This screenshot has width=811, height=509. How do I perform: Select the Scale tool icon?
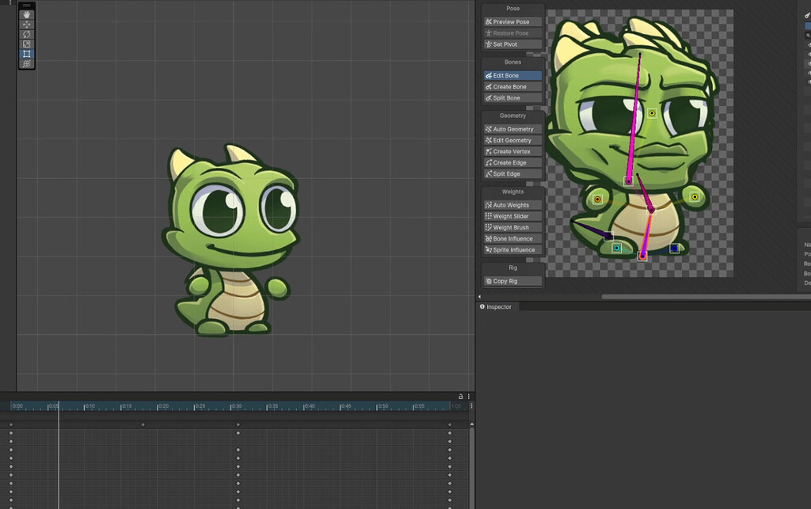point(26,44)
